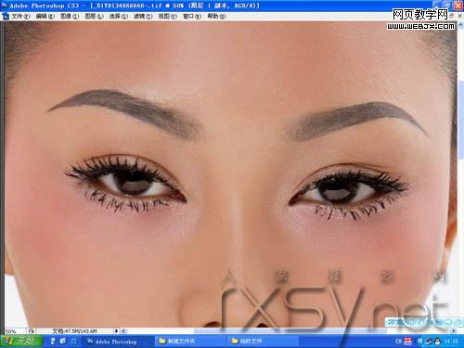Screen dimensions: 464x348
Task: Open the 选择 (Select) menu
Action: click(119, 16)
